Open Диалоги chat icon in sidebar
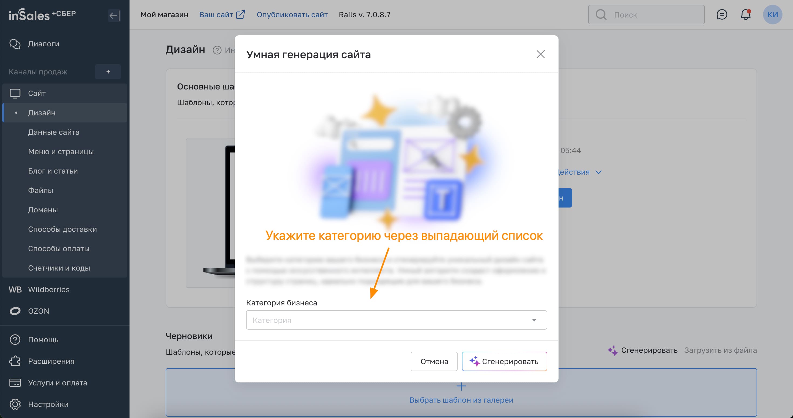 (x=15, y=44)
